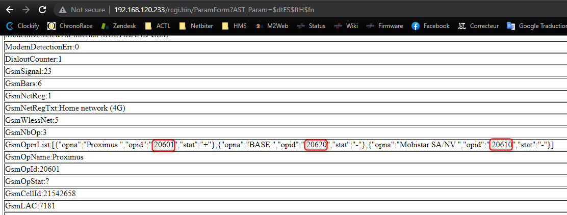The height and width of the screenshot is (215, 567).
Task: Click the Not secure warning icon
Action: pyautogui.click(x=63, y=10)
